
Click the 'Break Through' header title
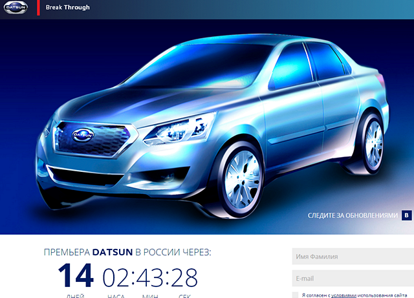(68, 8)
